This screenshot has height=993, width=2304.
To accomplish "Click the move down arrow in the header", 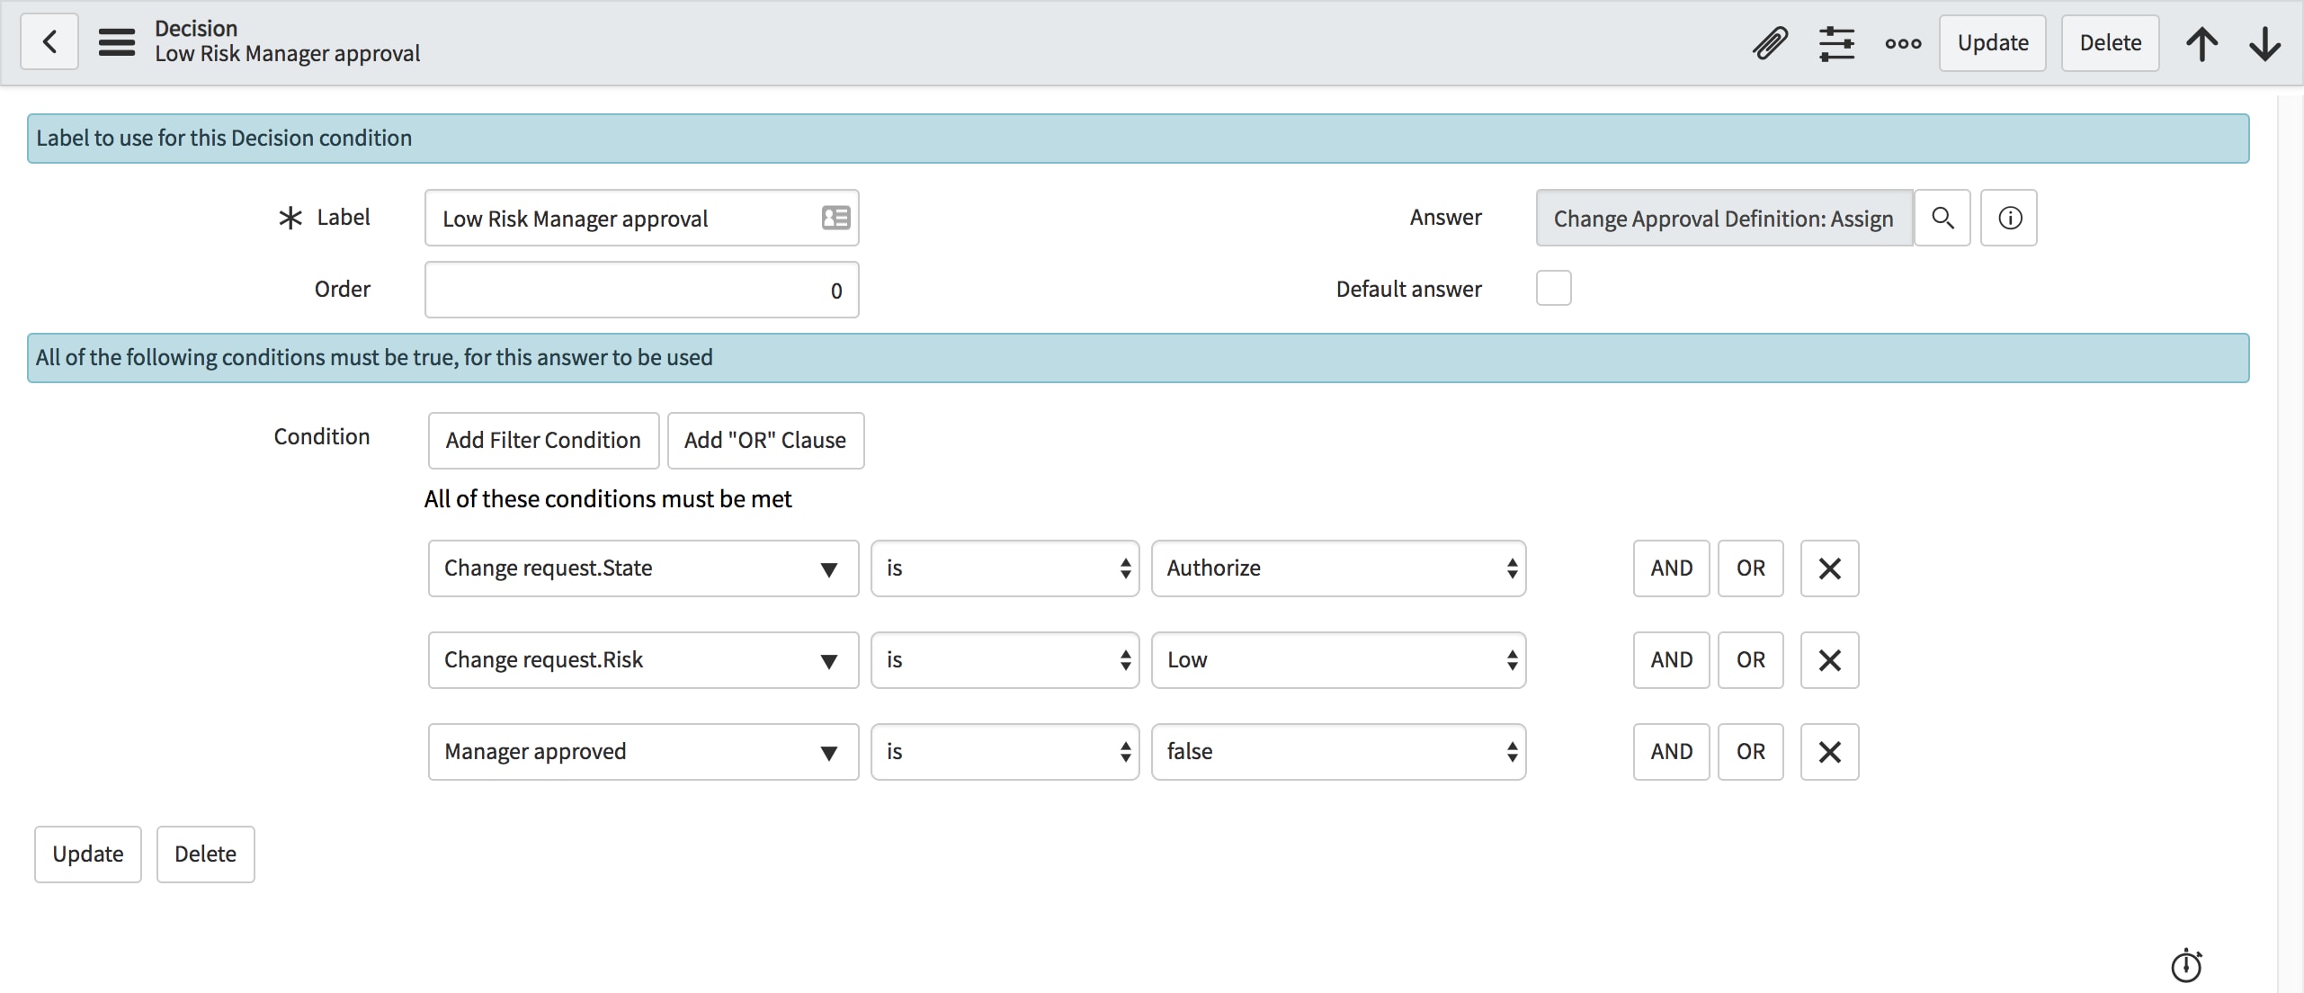I will pyautogui.click(x=2265, y=42).
